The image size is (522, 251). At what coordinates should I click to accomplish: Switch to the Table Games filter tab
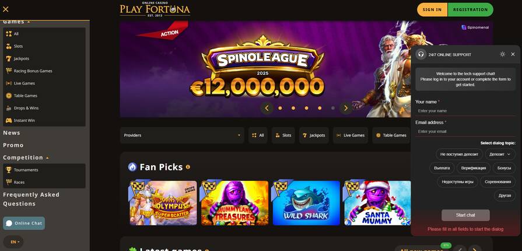click(x=391, y=135)
